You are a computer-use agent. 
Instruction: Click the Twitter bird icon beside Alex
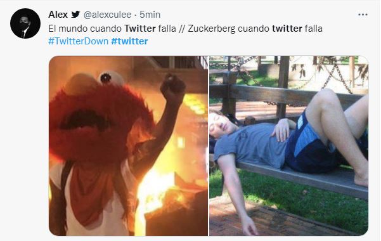pos(75,15)
